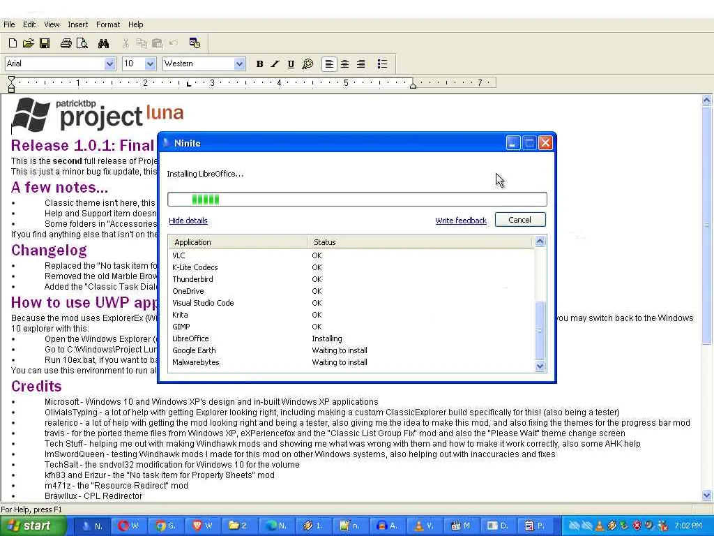
Task: Click the Open file folder icon
Action: (28, 43)
